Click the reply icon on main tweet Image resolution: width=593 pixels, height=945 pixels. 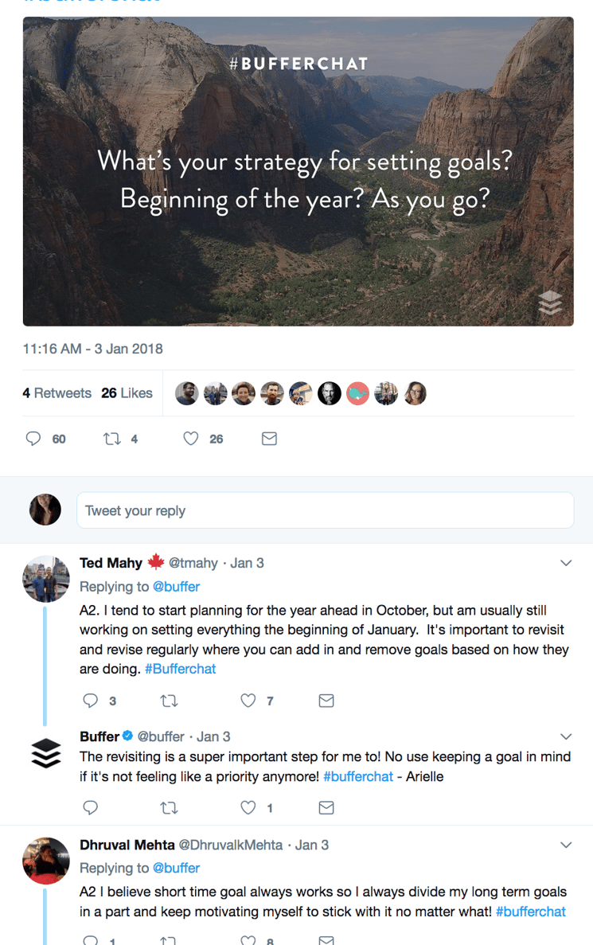pos(33,439)
